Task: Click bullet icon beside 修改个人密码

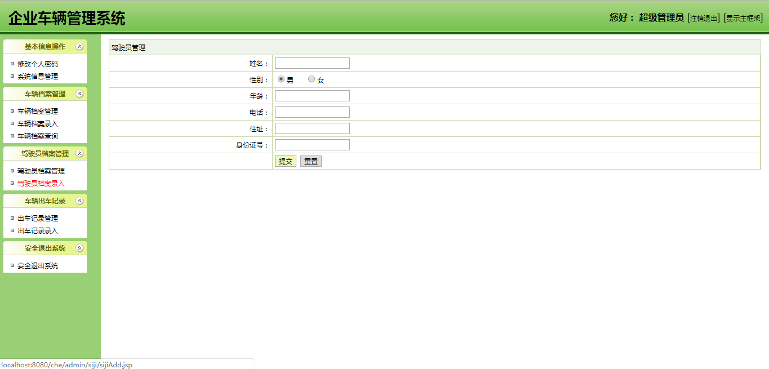Action: pyautogui.click(x=12, y=64)
